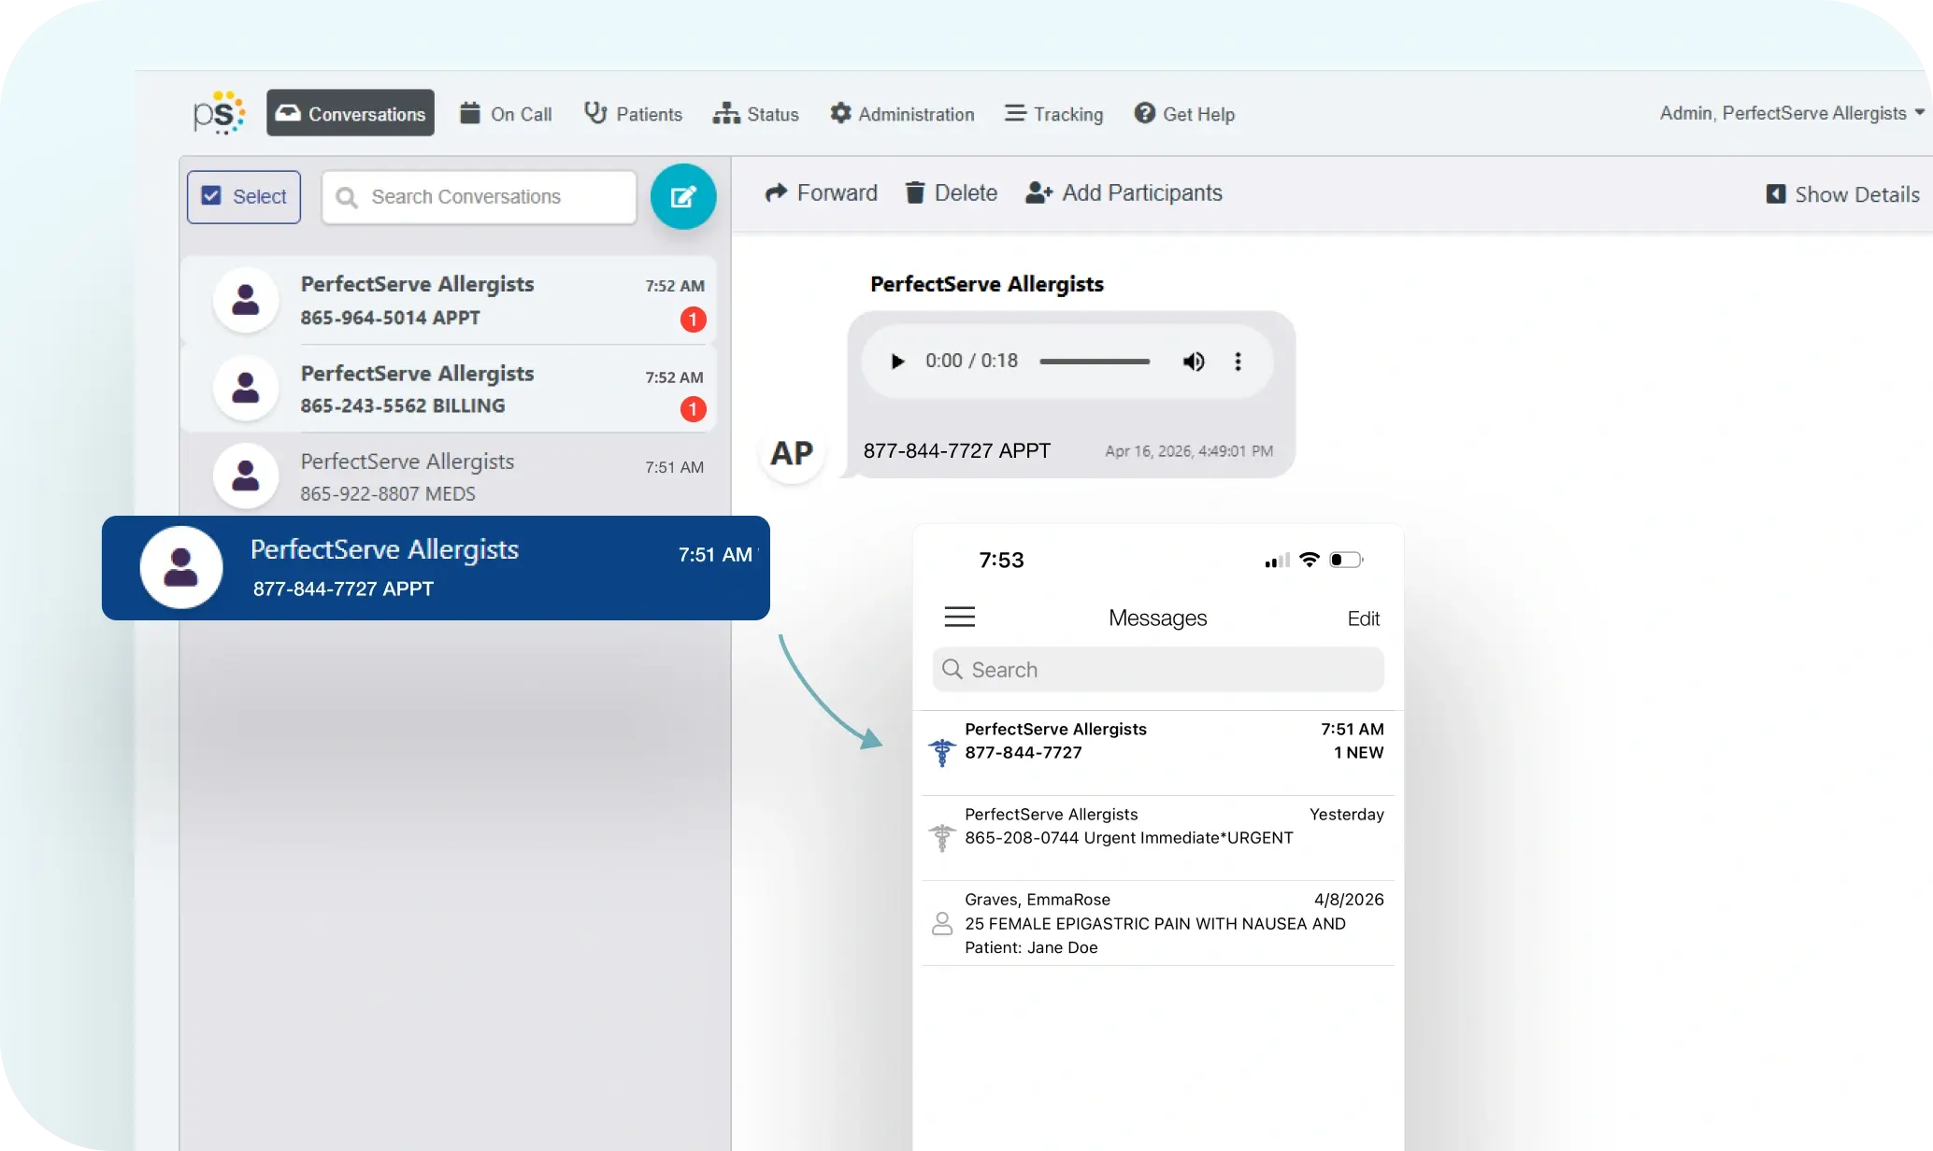Click the PerfectServe logo
This screenshot has width=1933, height=1151.
(219, 113)
